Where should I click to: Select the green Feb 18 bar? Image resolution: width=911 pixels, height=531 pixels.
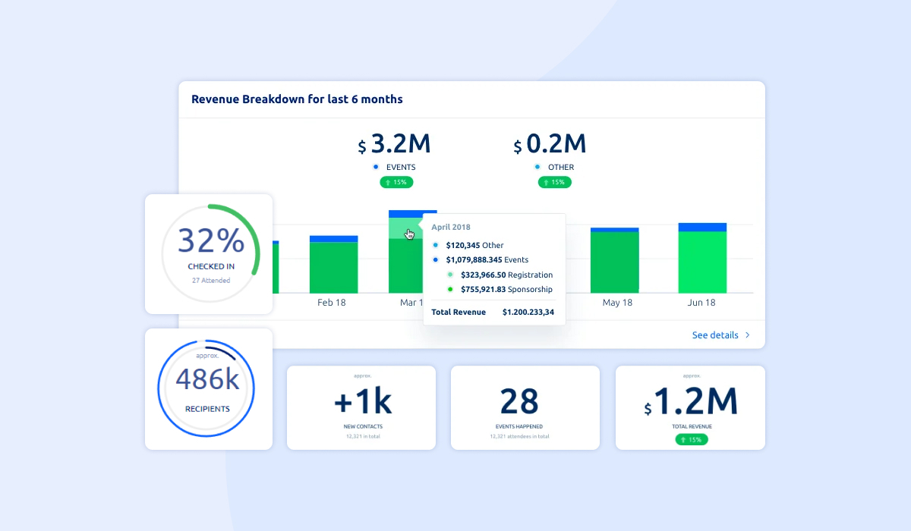coord(333,267)
